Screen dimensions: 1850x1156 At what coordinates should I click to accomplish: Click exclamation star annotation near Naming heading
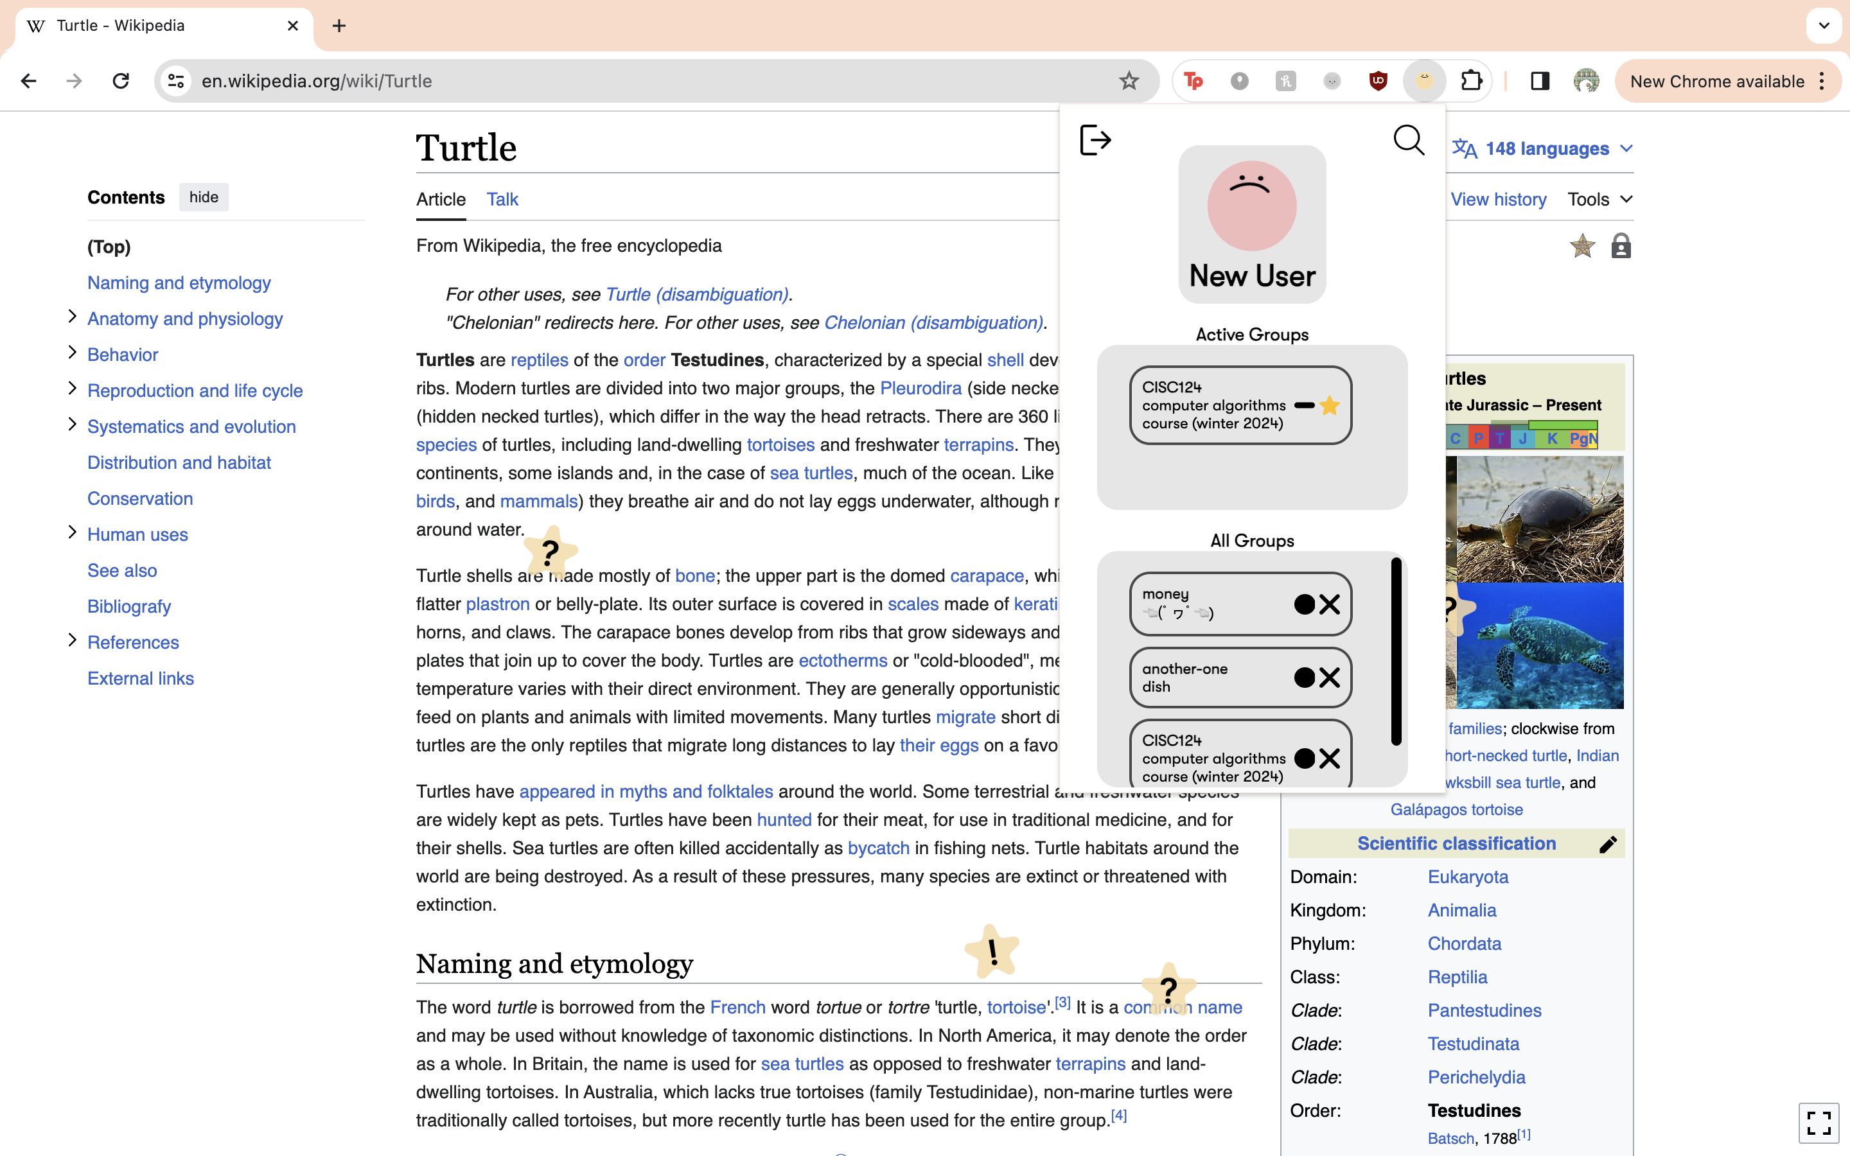[x=992, y=952]
